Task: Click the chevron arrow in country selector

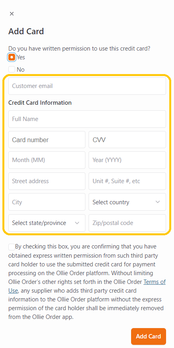Action: coord(158,202)
